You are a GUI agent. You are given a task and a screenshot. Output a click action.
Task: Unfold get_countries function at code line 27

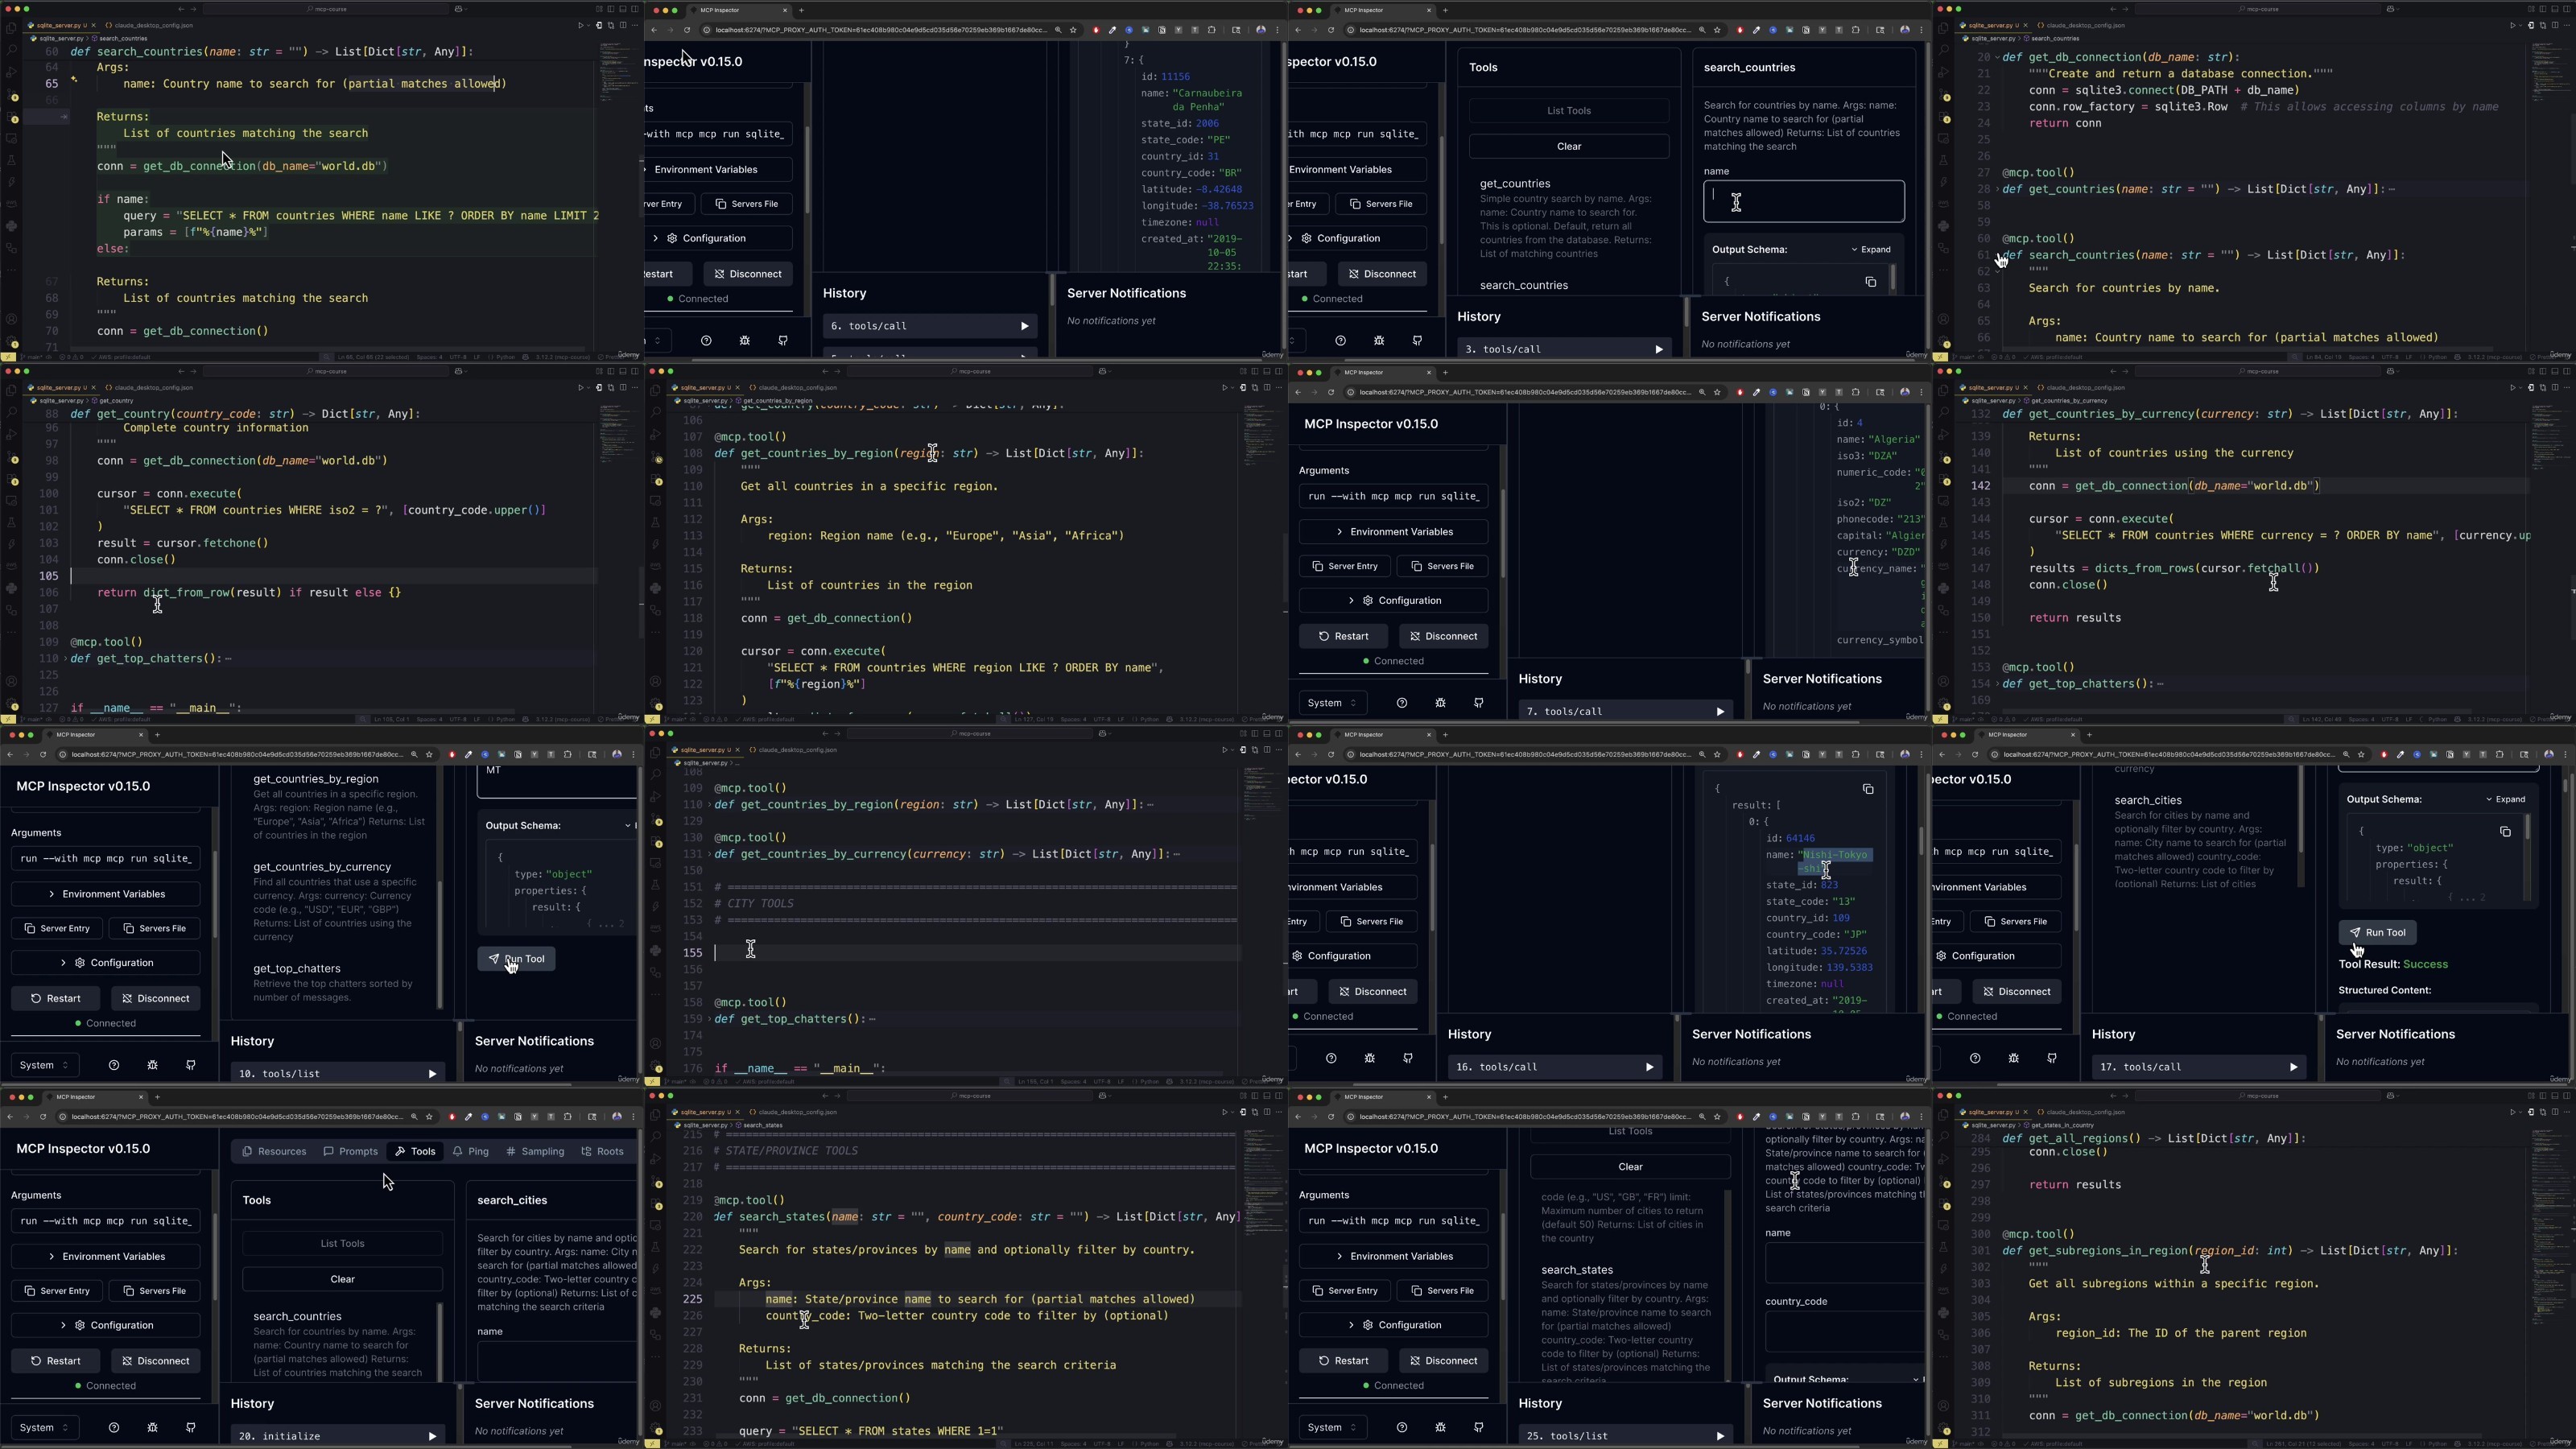click(x=1998, y=189)
